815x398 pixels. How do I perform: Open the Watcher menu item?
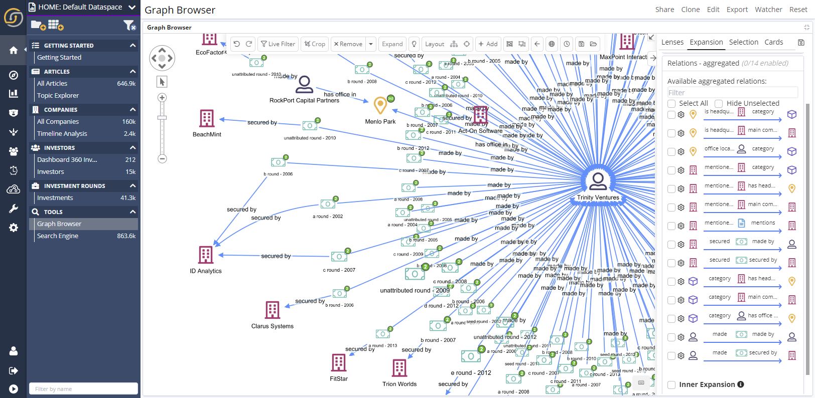pos(768,10)
